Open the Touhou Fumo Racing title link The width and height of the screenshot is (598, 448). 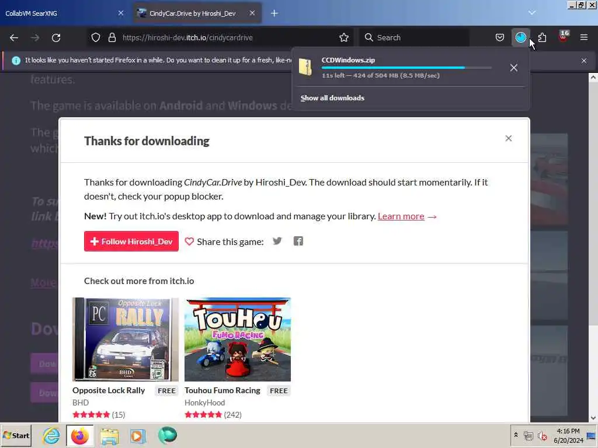[x=222, y=390]
